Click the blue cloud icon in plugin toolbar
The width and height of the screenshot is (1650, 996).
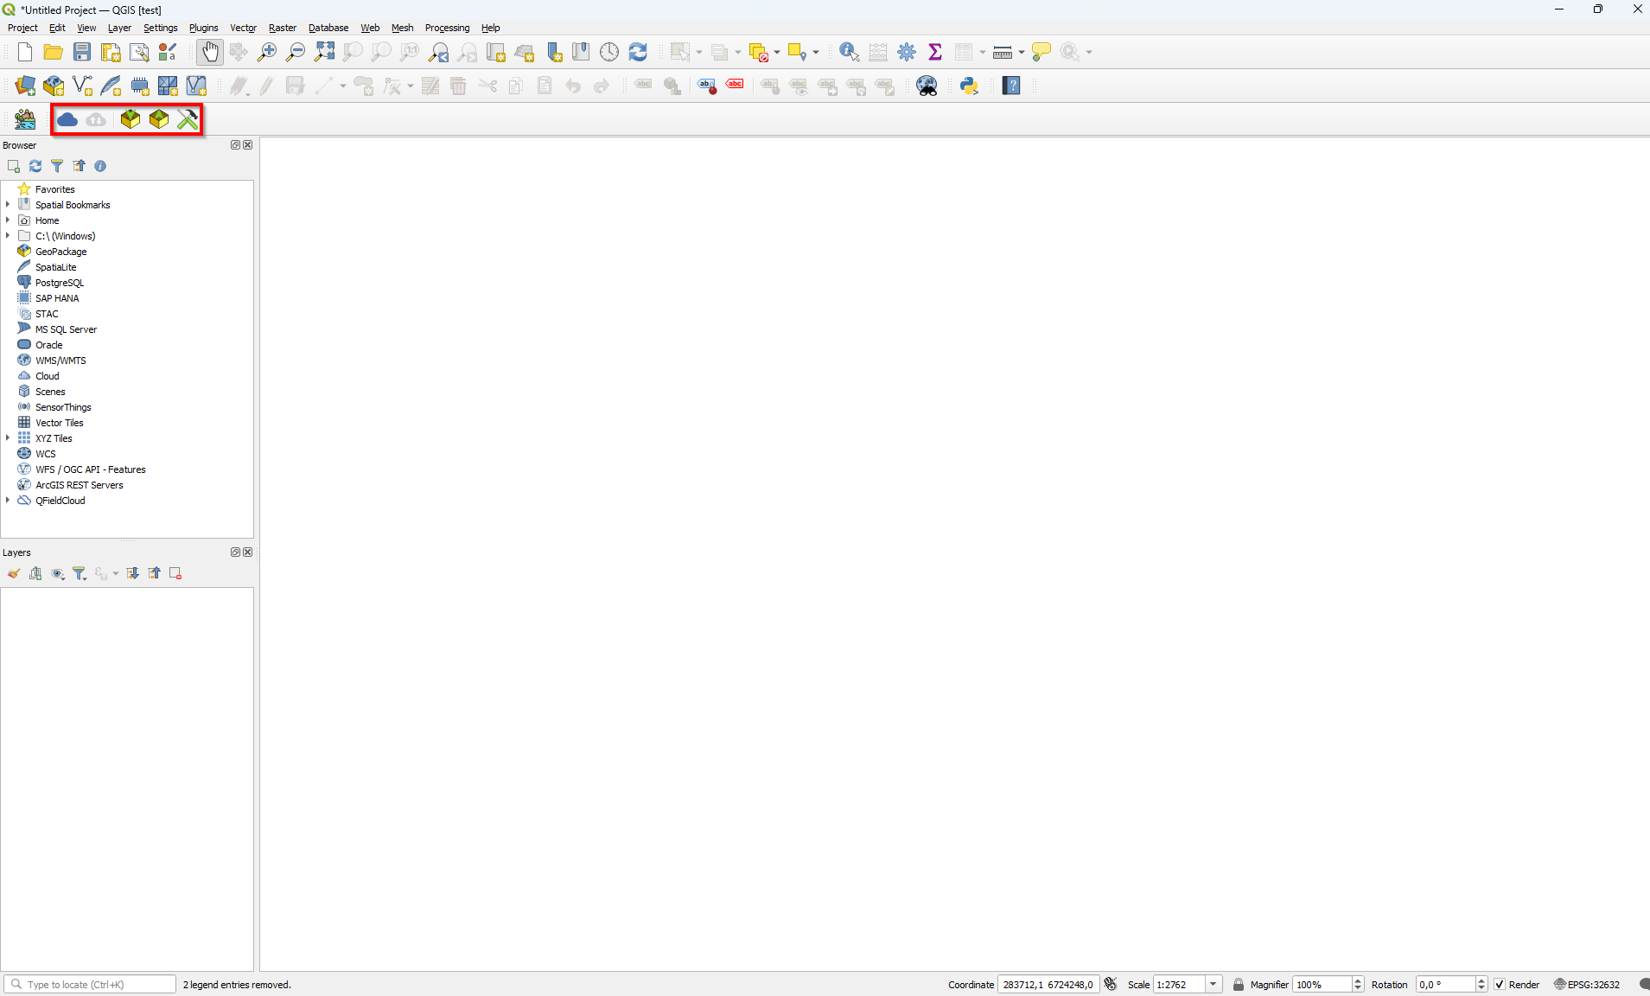pyautogui.click(x=67, y=119)
